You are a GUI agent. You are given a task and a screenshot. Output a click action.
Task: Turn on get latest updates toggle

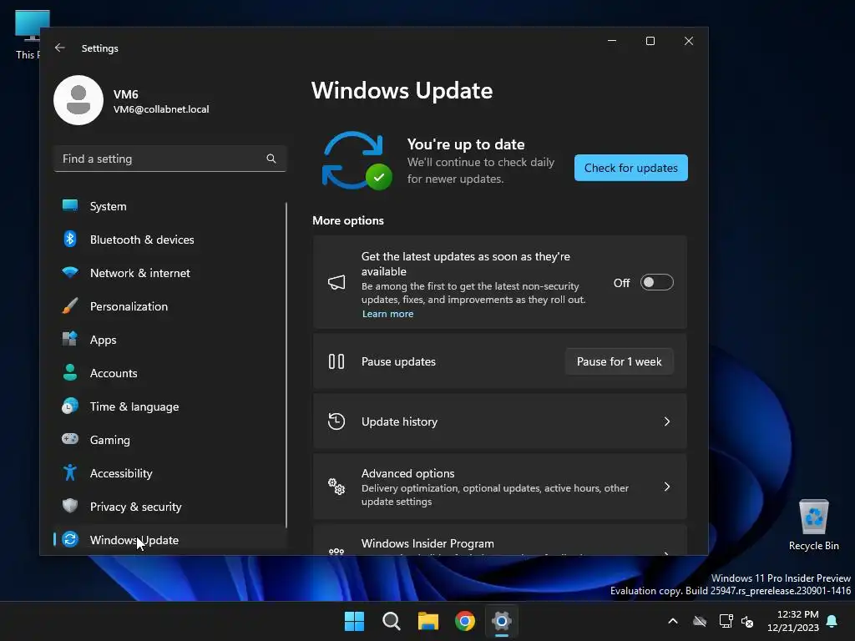(x=656, y=282)
